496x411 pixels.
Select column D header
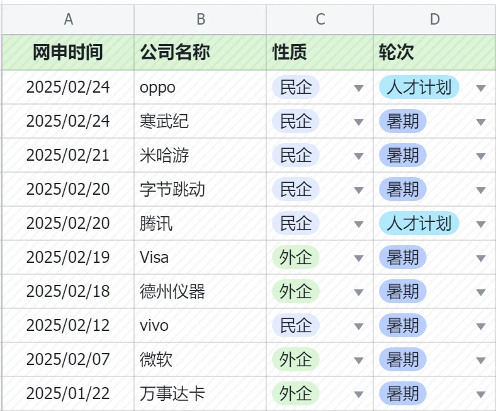[435, 20]
